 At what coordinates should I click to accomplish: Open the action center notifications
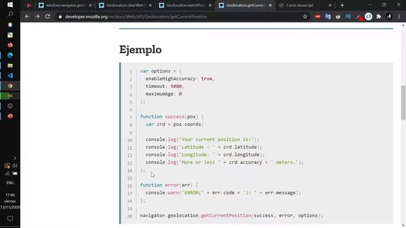coord(10,218)
